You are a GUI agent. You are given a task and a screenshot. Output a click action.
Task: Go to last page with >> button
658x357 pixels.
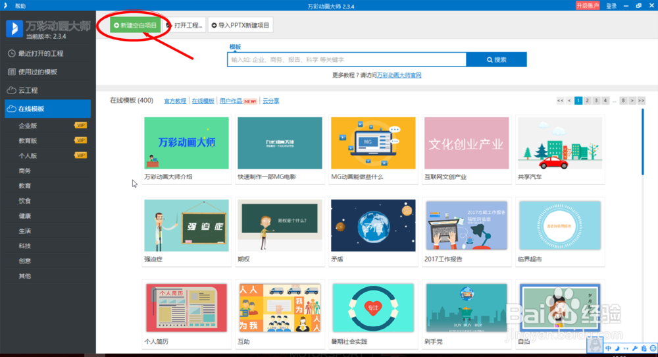pyautogui.click(x=641, y=100)
